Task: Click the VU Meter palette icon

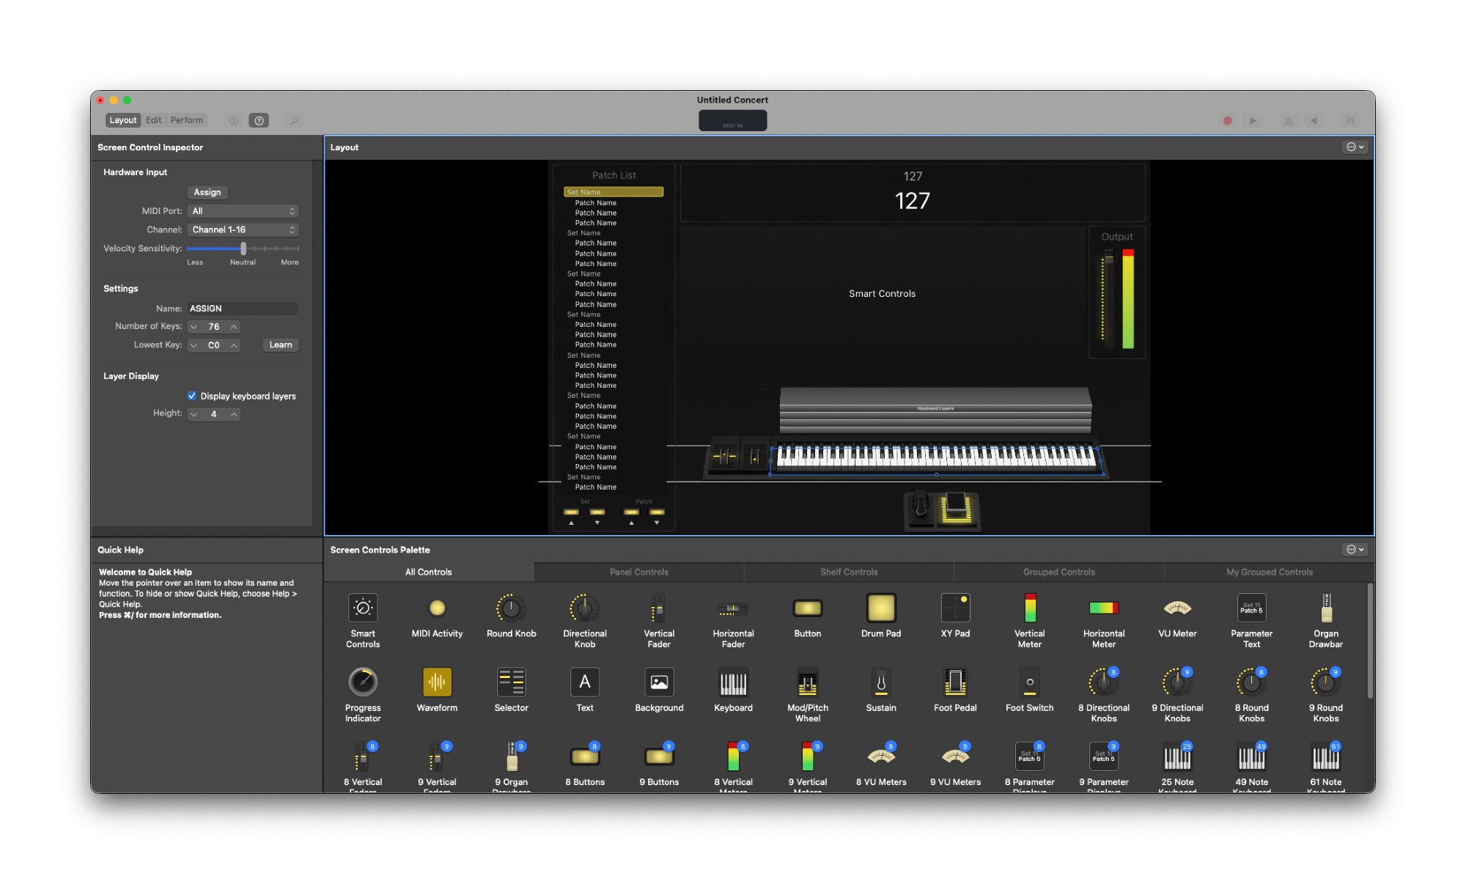Action: tap(1177, 608)
